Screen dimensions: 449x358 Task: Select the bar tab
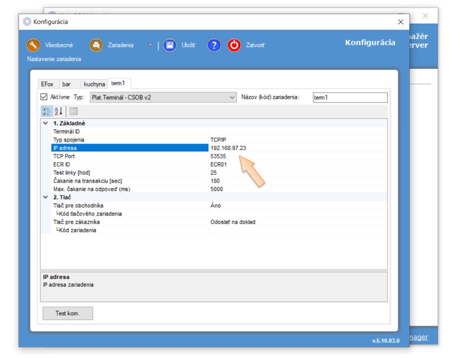(x=67, y=84)
